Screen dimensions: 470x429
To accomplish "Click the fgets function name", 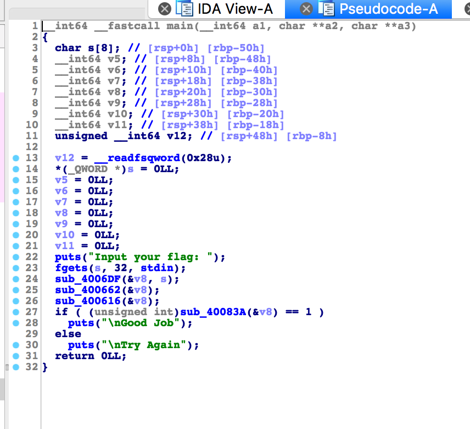I will coord(71,268).
